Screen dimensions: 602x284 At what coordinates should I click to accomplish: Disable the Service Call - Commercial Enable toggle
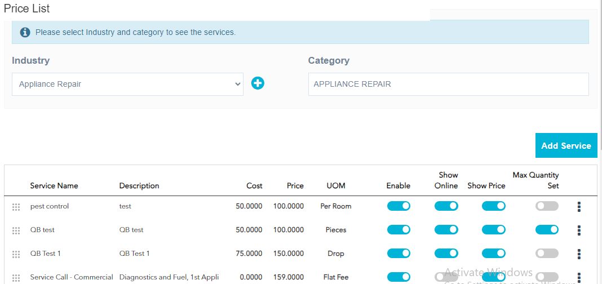click(x=399, y=277)
